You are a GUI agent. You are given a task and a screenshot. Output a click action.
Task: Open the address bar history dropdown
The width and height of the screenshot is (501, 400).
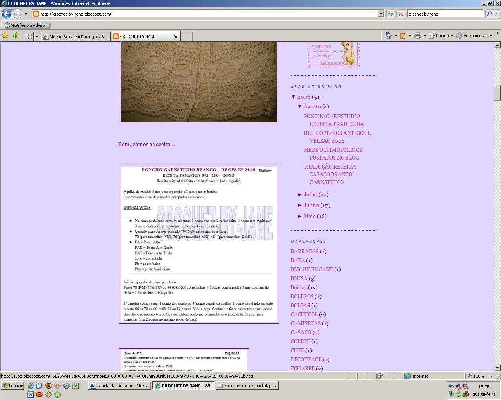click(x=381, y=14)
